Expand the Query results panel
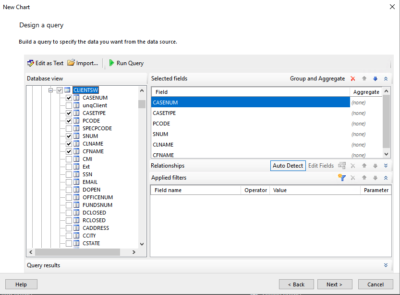400x295 pixels. point(386,265)
